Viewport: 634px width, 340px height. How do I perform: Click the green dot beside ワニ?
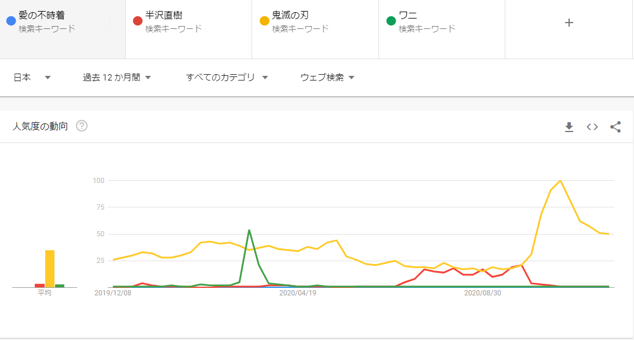(391, 21)
